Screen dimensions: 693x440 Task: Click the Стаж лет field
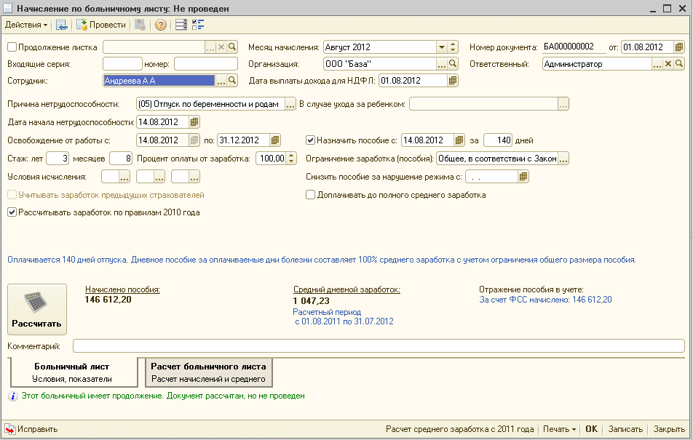(x=58, y=159)
